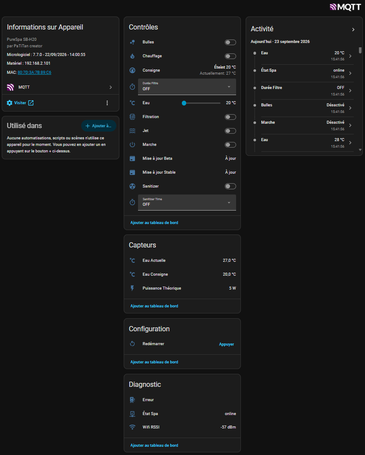
Task: Click the Puissance Théorique lightning icon
Action: (132, 288)
